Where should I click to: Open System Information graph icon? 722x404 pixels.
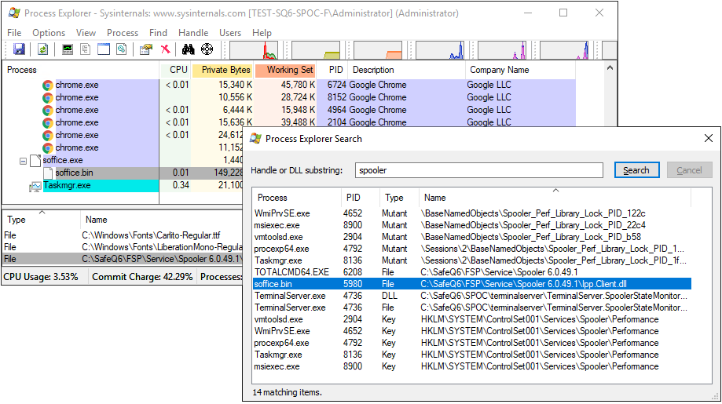pyautogui.click(x=68, y=49)
